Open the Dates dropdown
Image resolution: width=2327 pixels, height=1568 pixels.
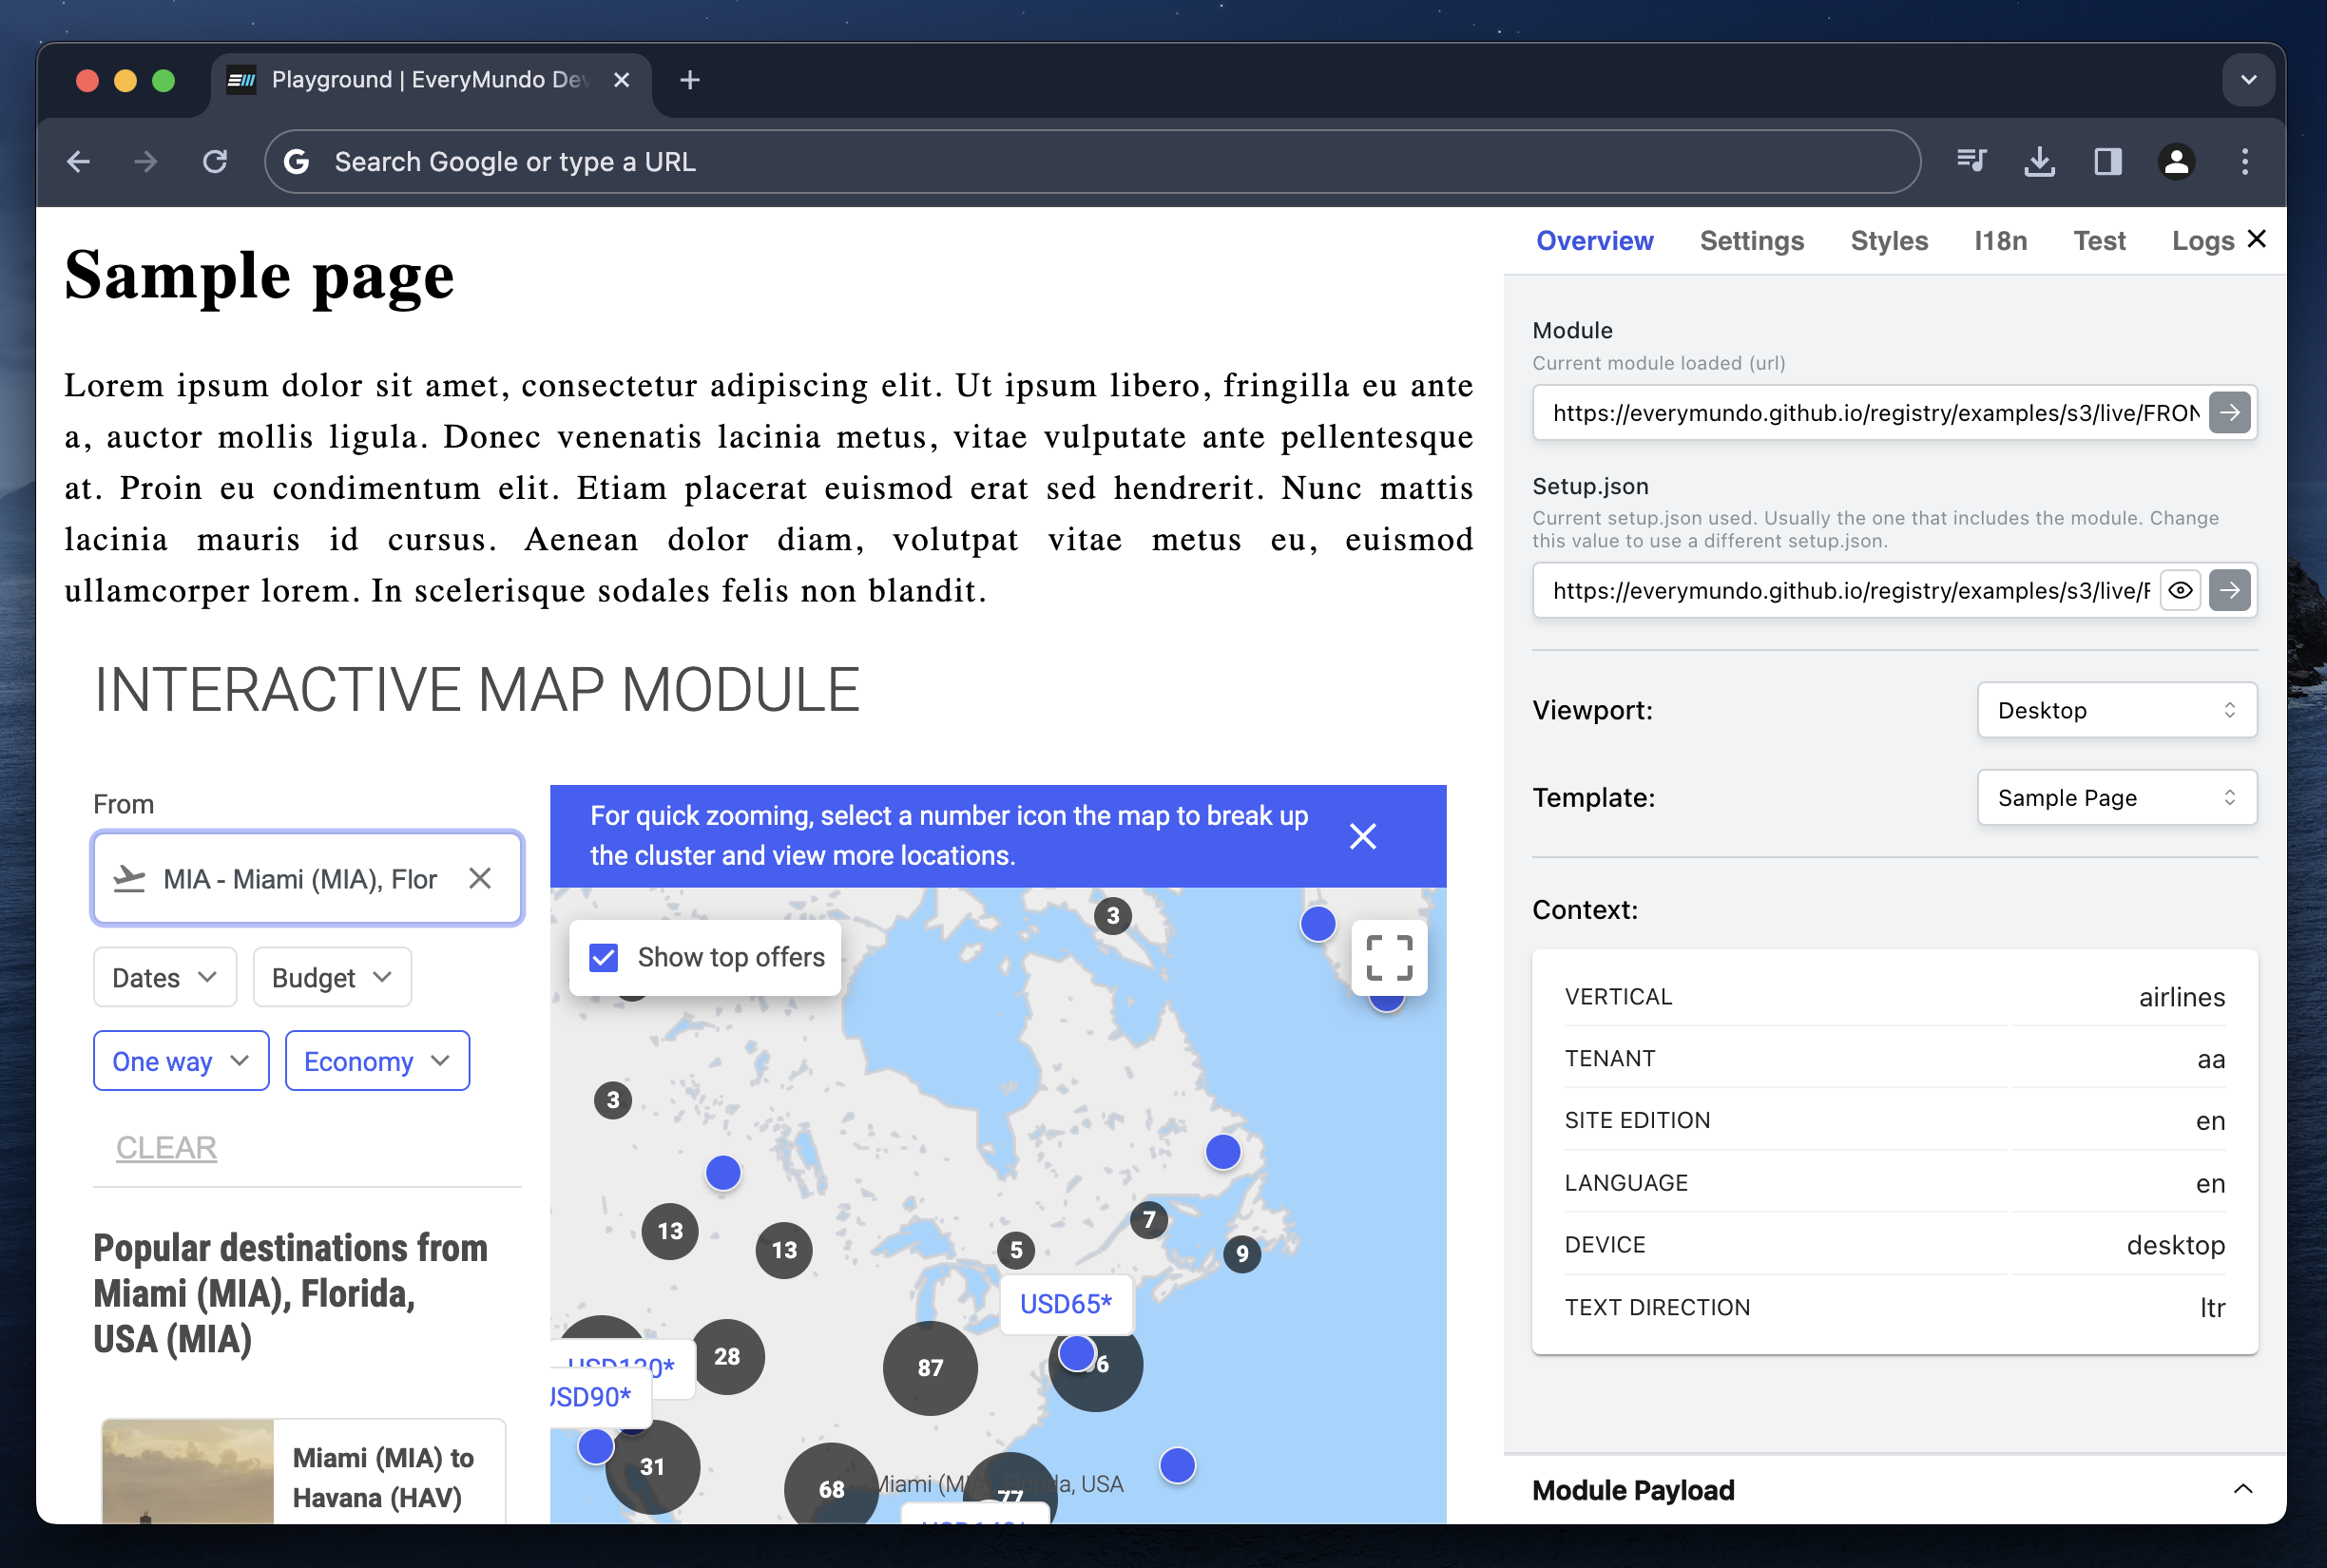165,977
